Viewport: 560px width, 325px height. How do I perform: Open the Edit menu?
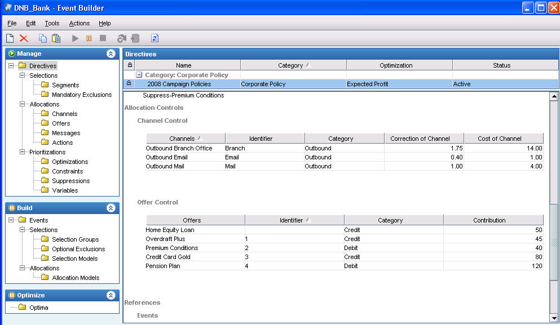pyautogui.click(x=30, y=23)
